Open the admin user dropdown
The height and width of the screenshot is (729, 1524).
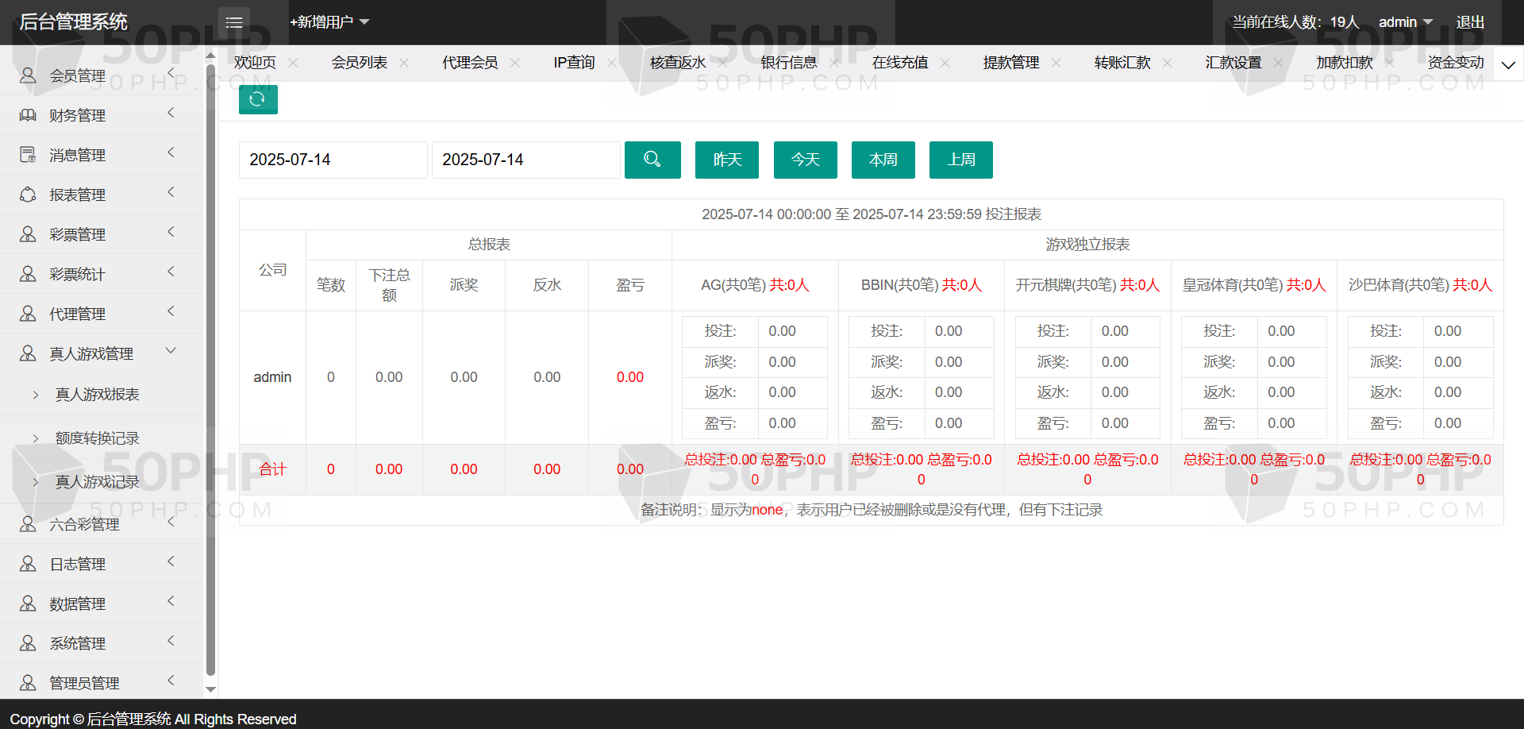click(1404, 22)
